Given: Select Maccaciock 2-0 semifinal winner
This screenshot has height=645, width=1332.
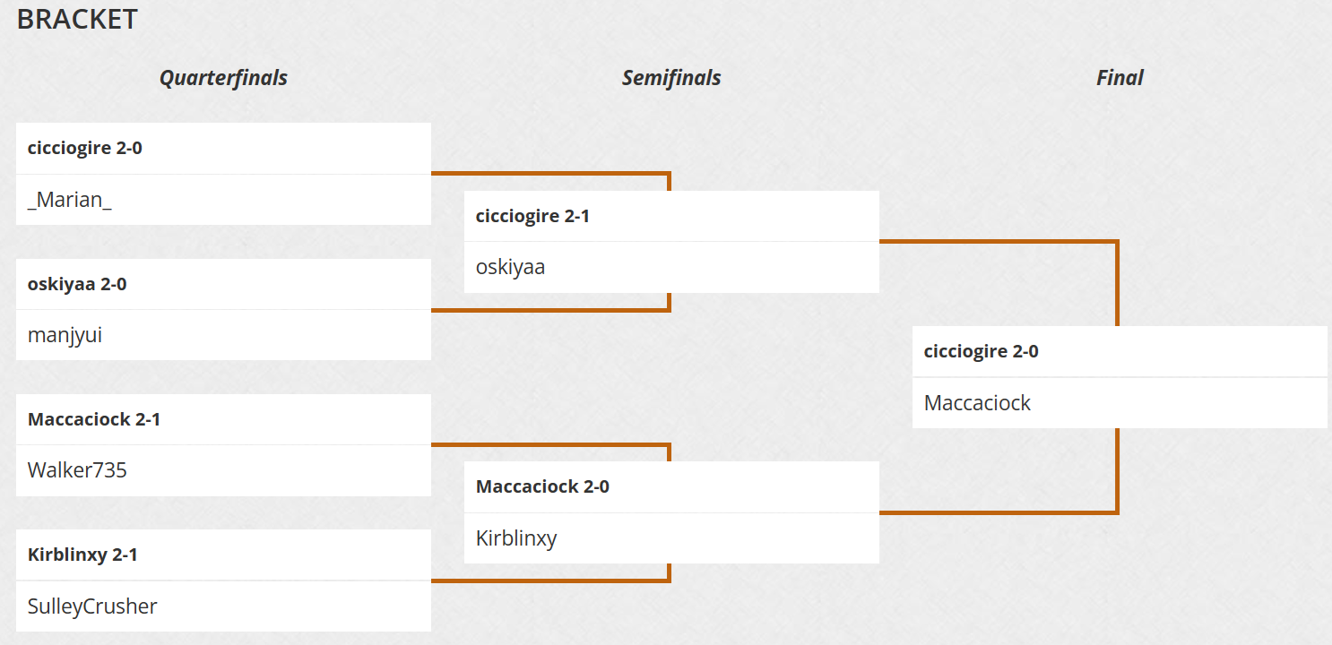Looking at the screenshot, I should [542, 486].
